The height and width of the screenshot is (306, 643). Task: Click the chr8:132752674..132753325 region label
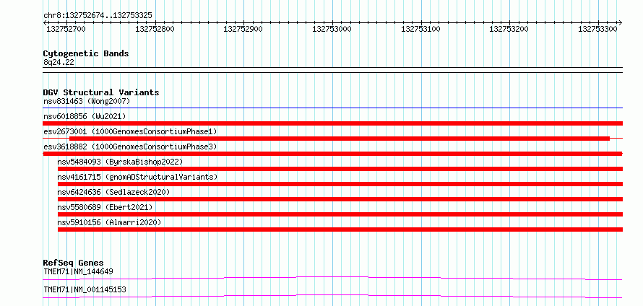(98, 16)
